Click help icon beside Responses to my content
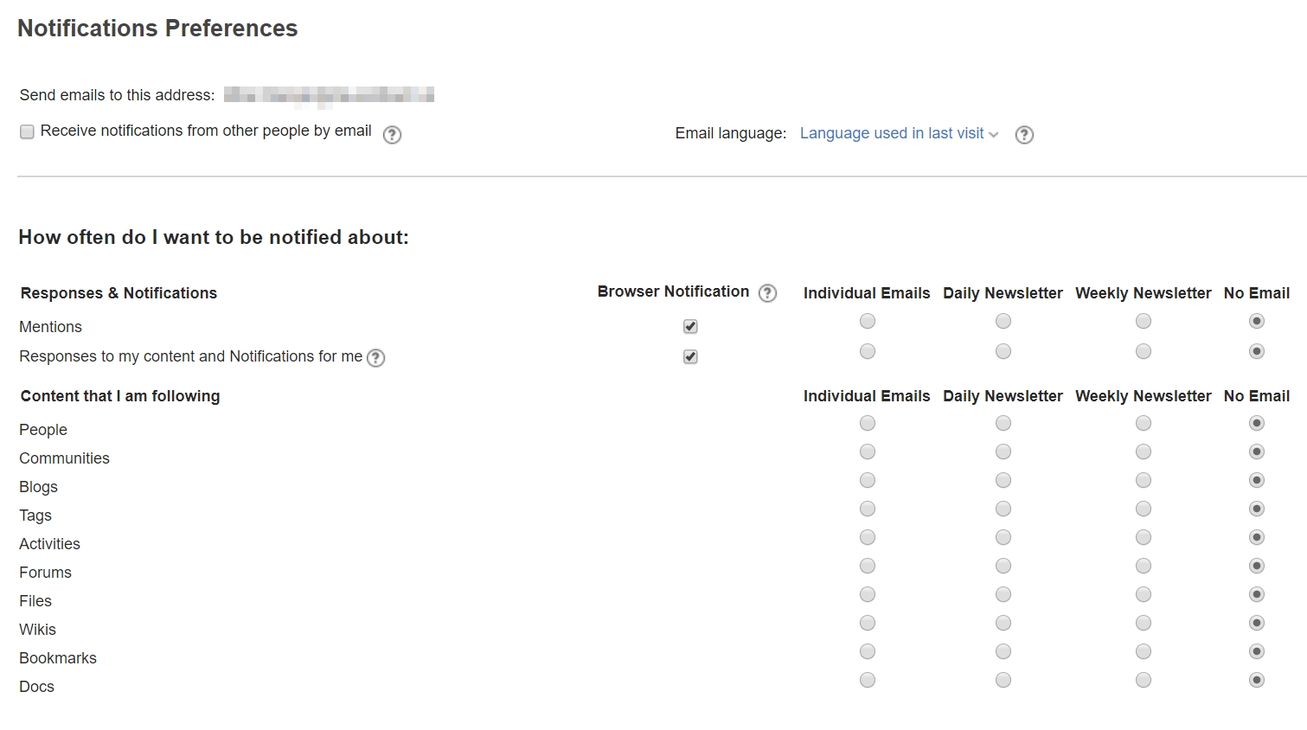 point(376,357)
